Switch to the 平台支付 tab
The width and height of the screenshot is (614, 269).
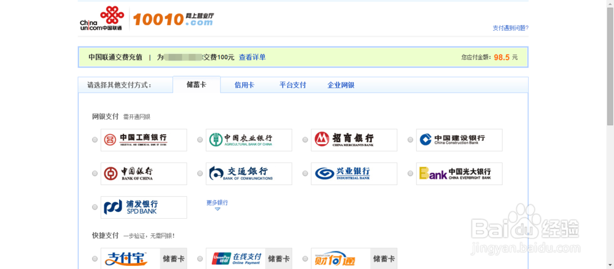[x=292, y=85]
